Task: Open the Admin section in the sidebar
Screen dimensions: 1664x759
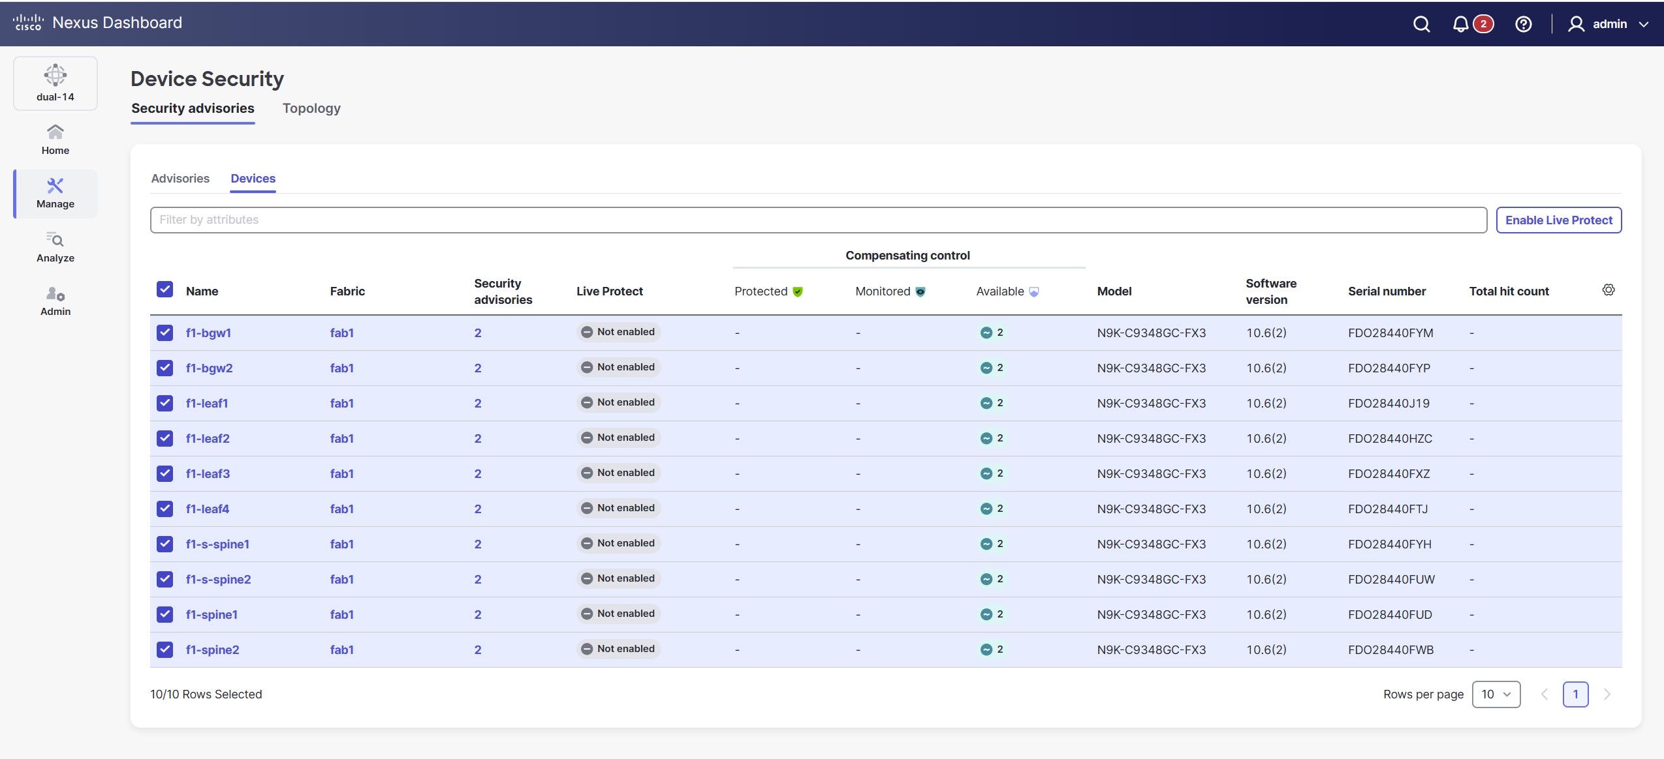Action: point(55,300)
